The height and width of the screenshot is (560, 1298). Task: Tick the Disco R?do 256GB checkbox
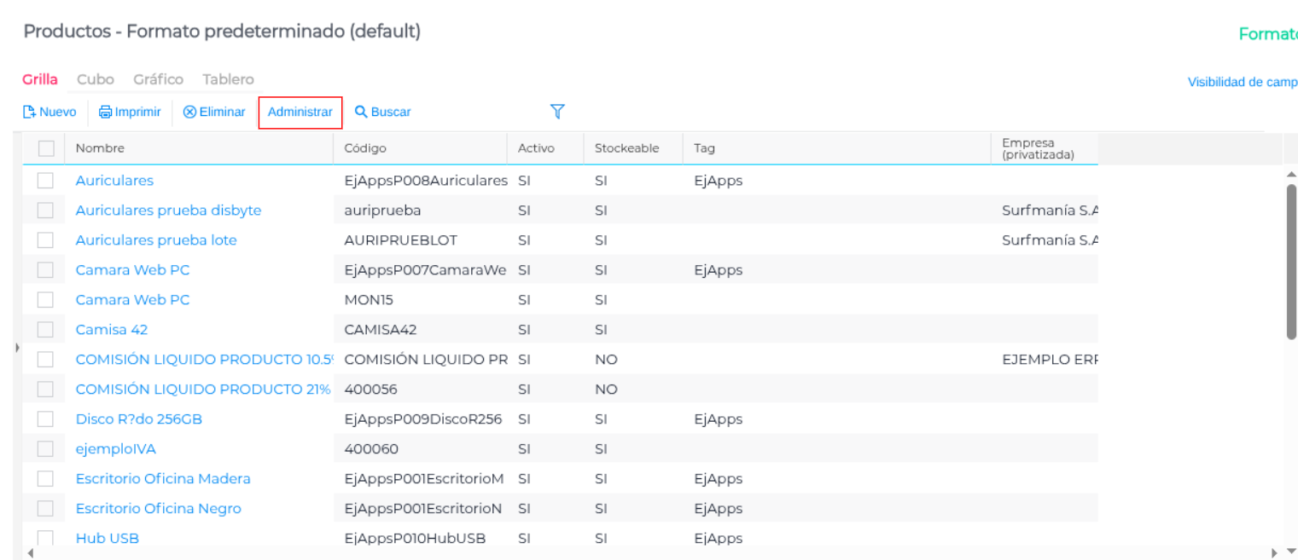(x=45, y=419)
